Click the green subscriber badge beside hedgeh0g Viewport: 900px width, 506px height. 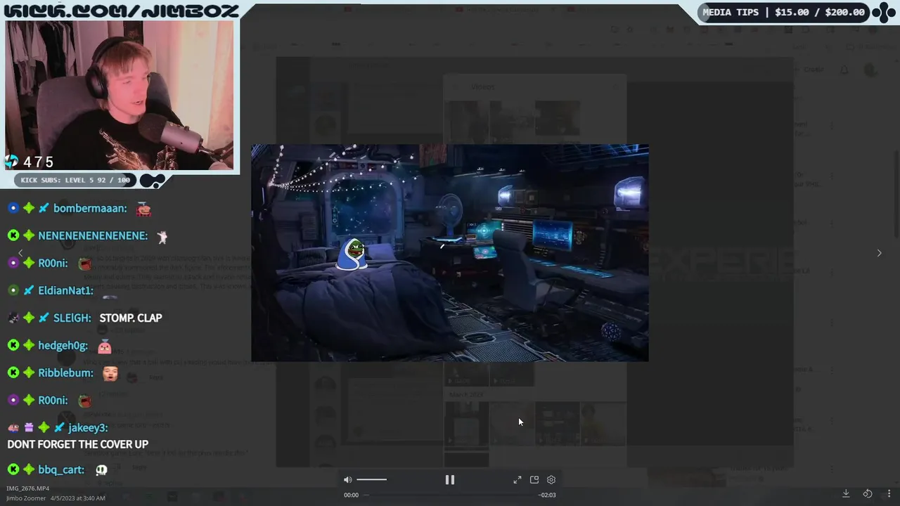29,345
